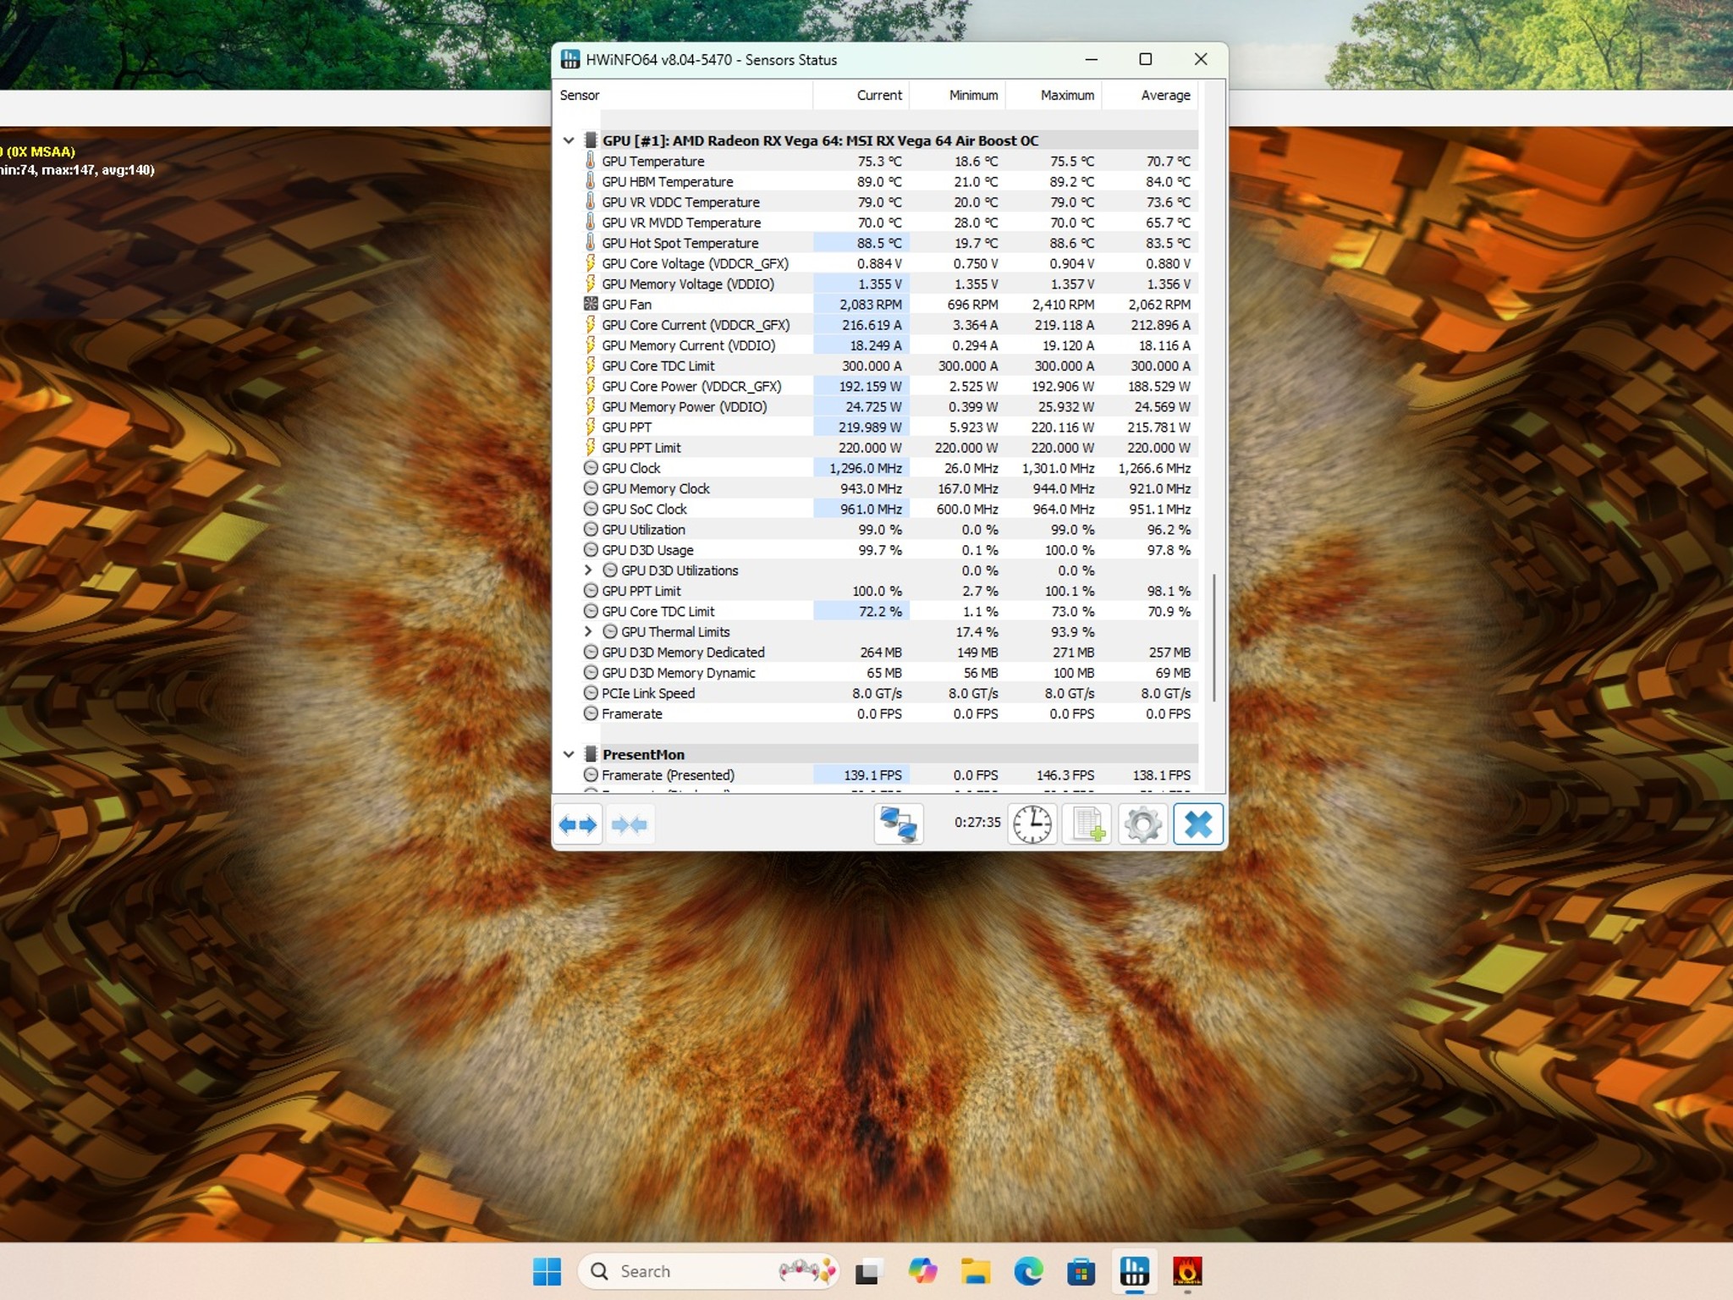The width and height of the screenshot is (1733, 1300).
Task: Click the 2,083 RPM fan speed value
Action: coord(871,304)
